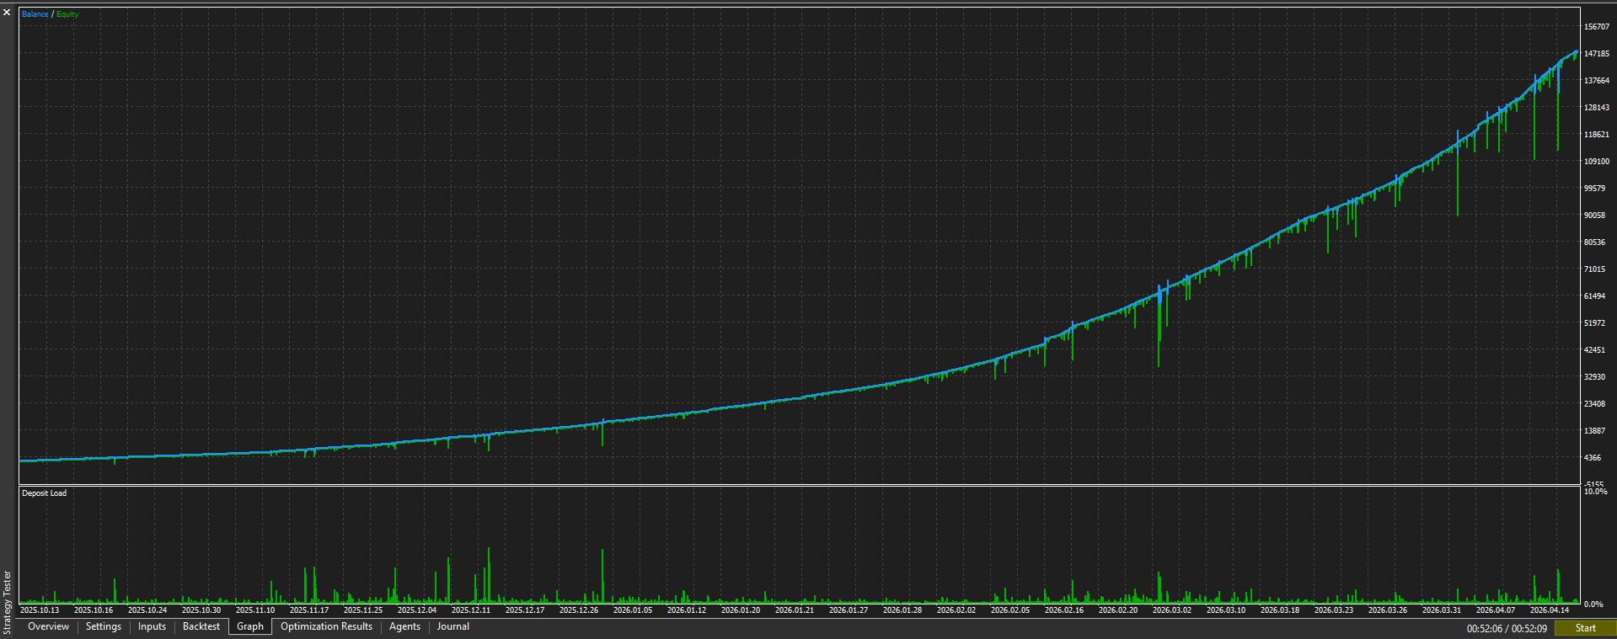
Task: Click the 2026.01.28 date label
Action: pyautogui.click(x=902, y=610)
